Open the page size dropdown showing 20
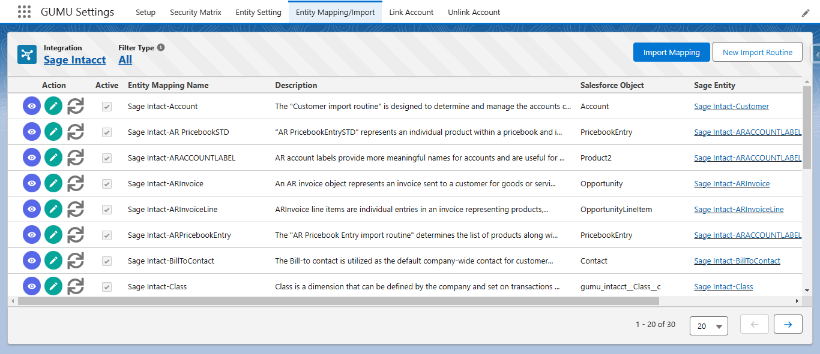 pos(709,326)
